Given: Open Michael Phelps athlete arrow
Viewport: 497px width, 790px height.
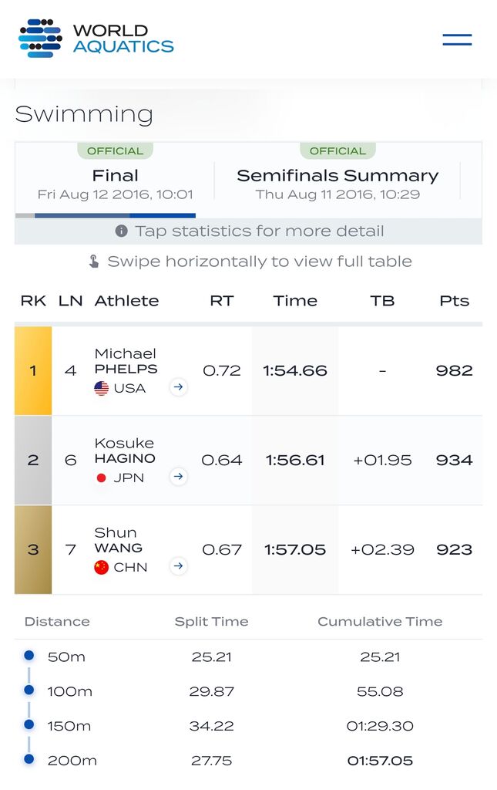Looking at the screenshot, I should tap(178, 387).
